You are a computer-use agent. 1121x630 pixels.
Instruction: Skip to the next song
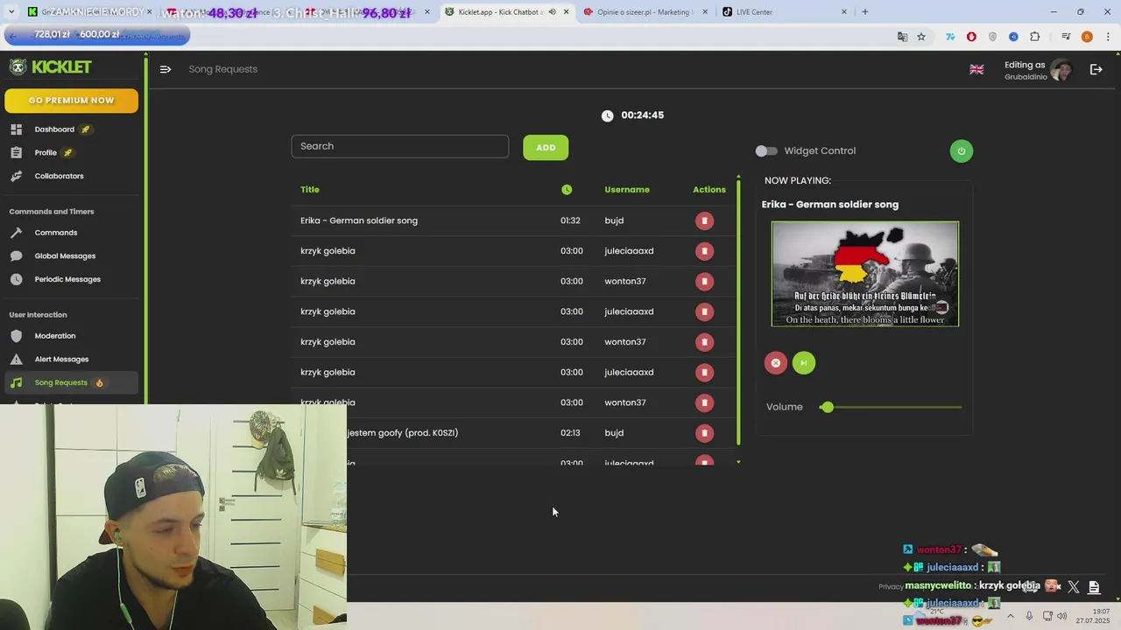pyautogui.click(x=804, y=363)
